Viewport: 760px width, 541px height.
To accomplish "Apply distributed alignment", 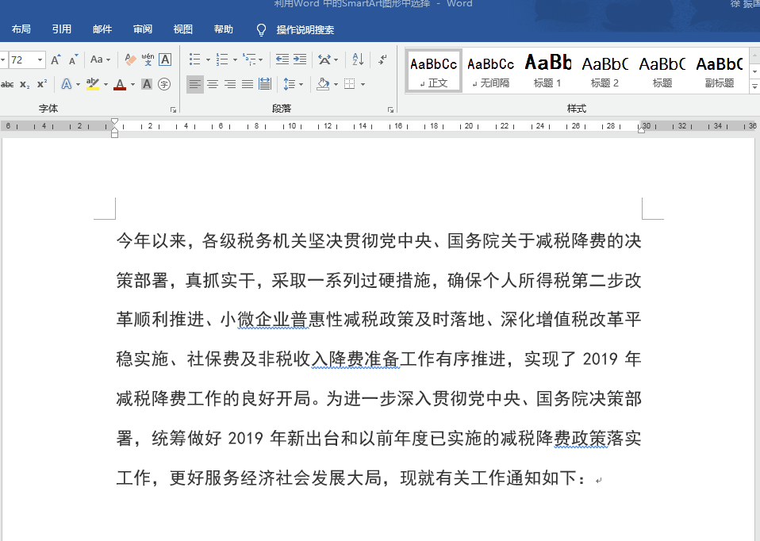I will 265,84.
